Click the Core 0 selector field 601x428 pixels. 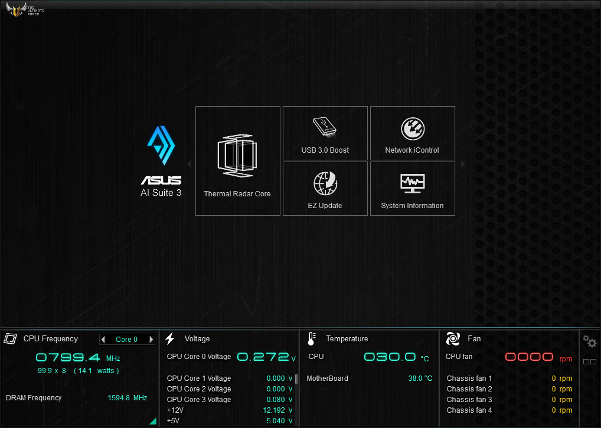pyautogui.click(x=127, y=339)
